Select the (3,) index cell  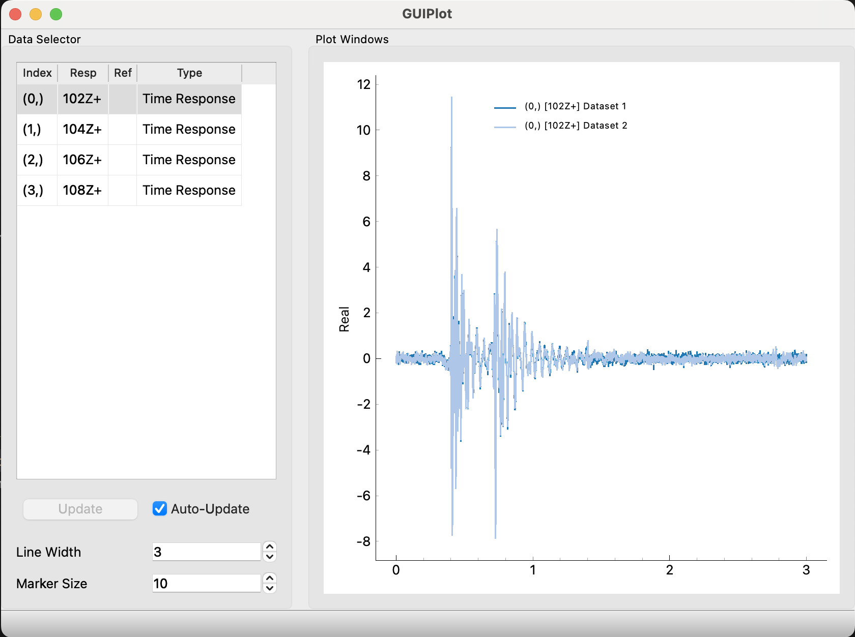37,190
